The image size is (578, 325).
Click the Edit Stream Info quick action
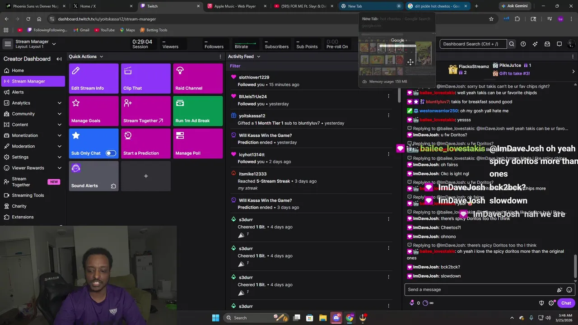[x=93, y=79]
